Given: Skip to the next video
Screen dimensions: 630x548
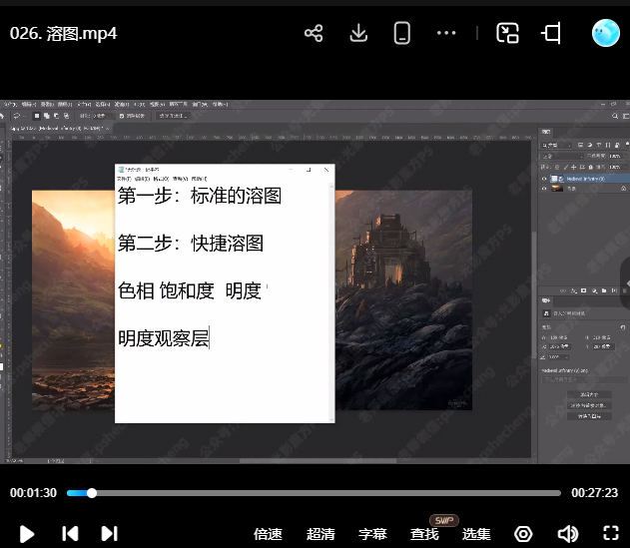Looking at the screenshot, I should pos(110,534).
